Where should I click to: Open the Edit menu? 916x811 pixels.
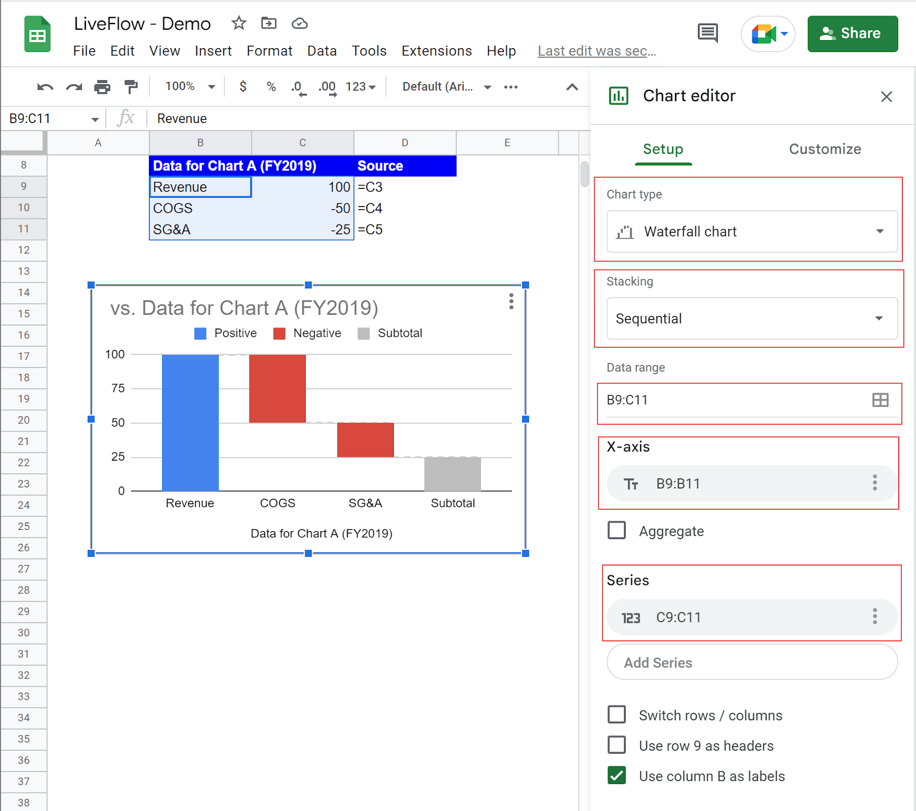[122, 51]
